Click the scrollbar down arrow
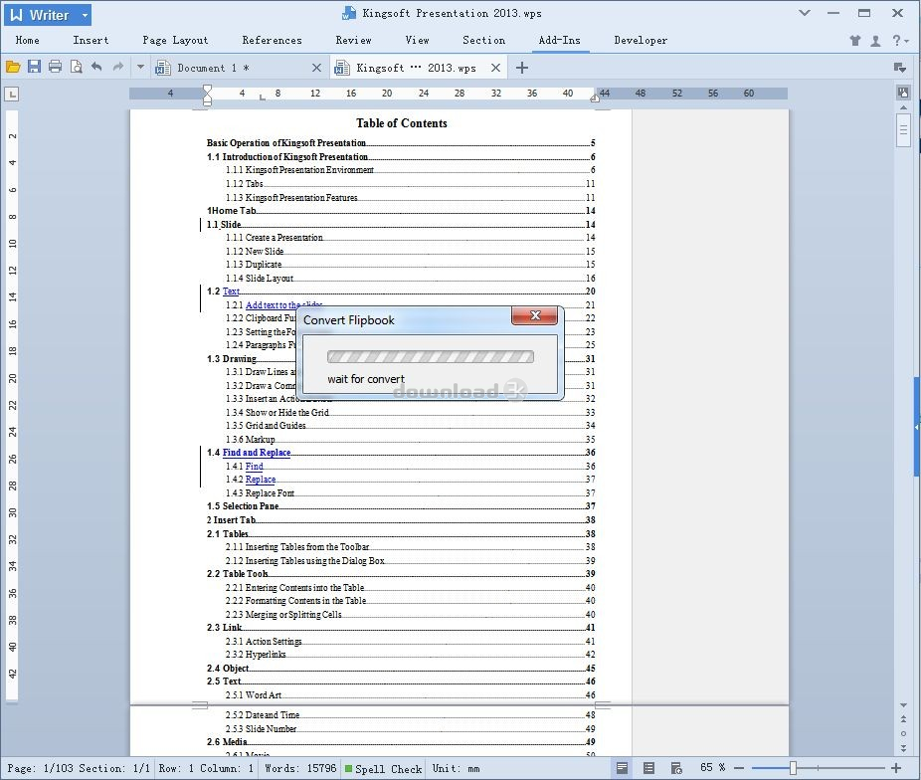This screenshot has height=780, width=921. [903, 704]
